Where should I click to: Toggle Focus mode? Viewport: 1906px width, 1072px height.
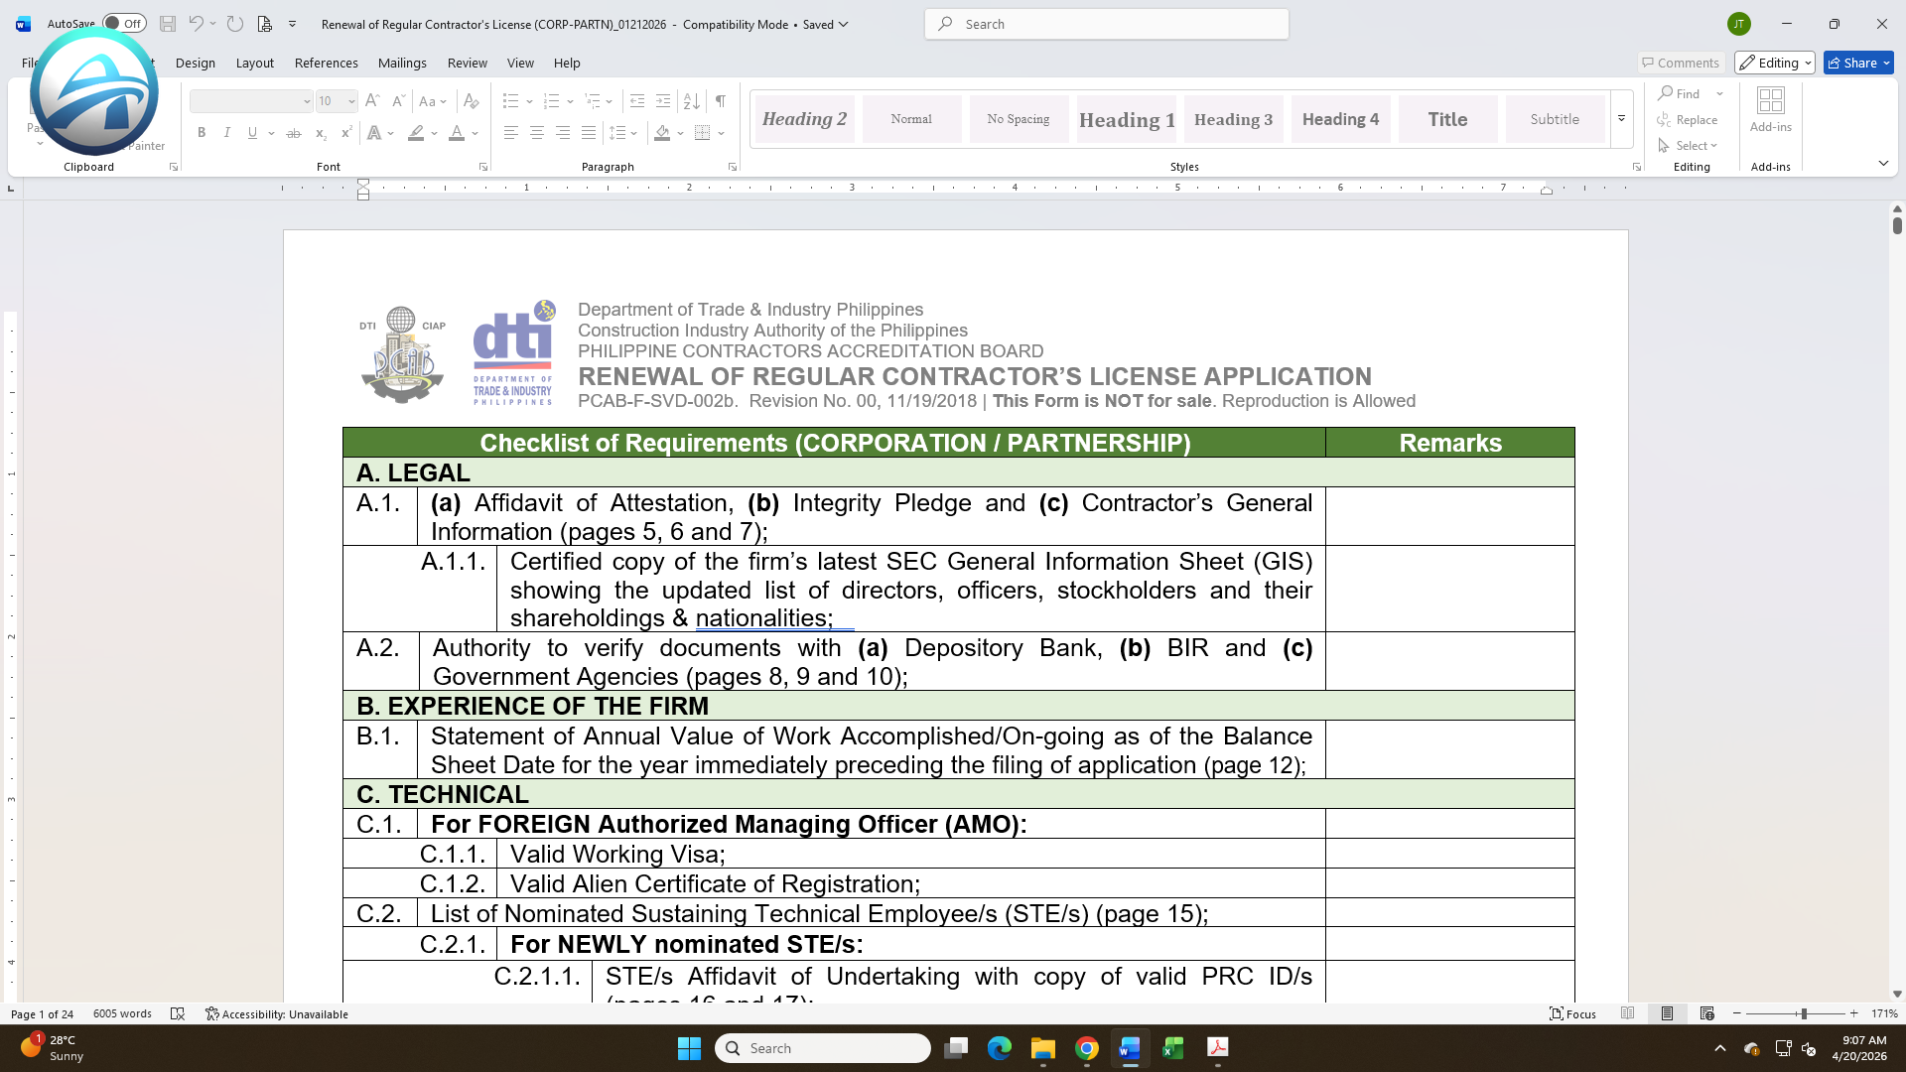[1573, 1013]
